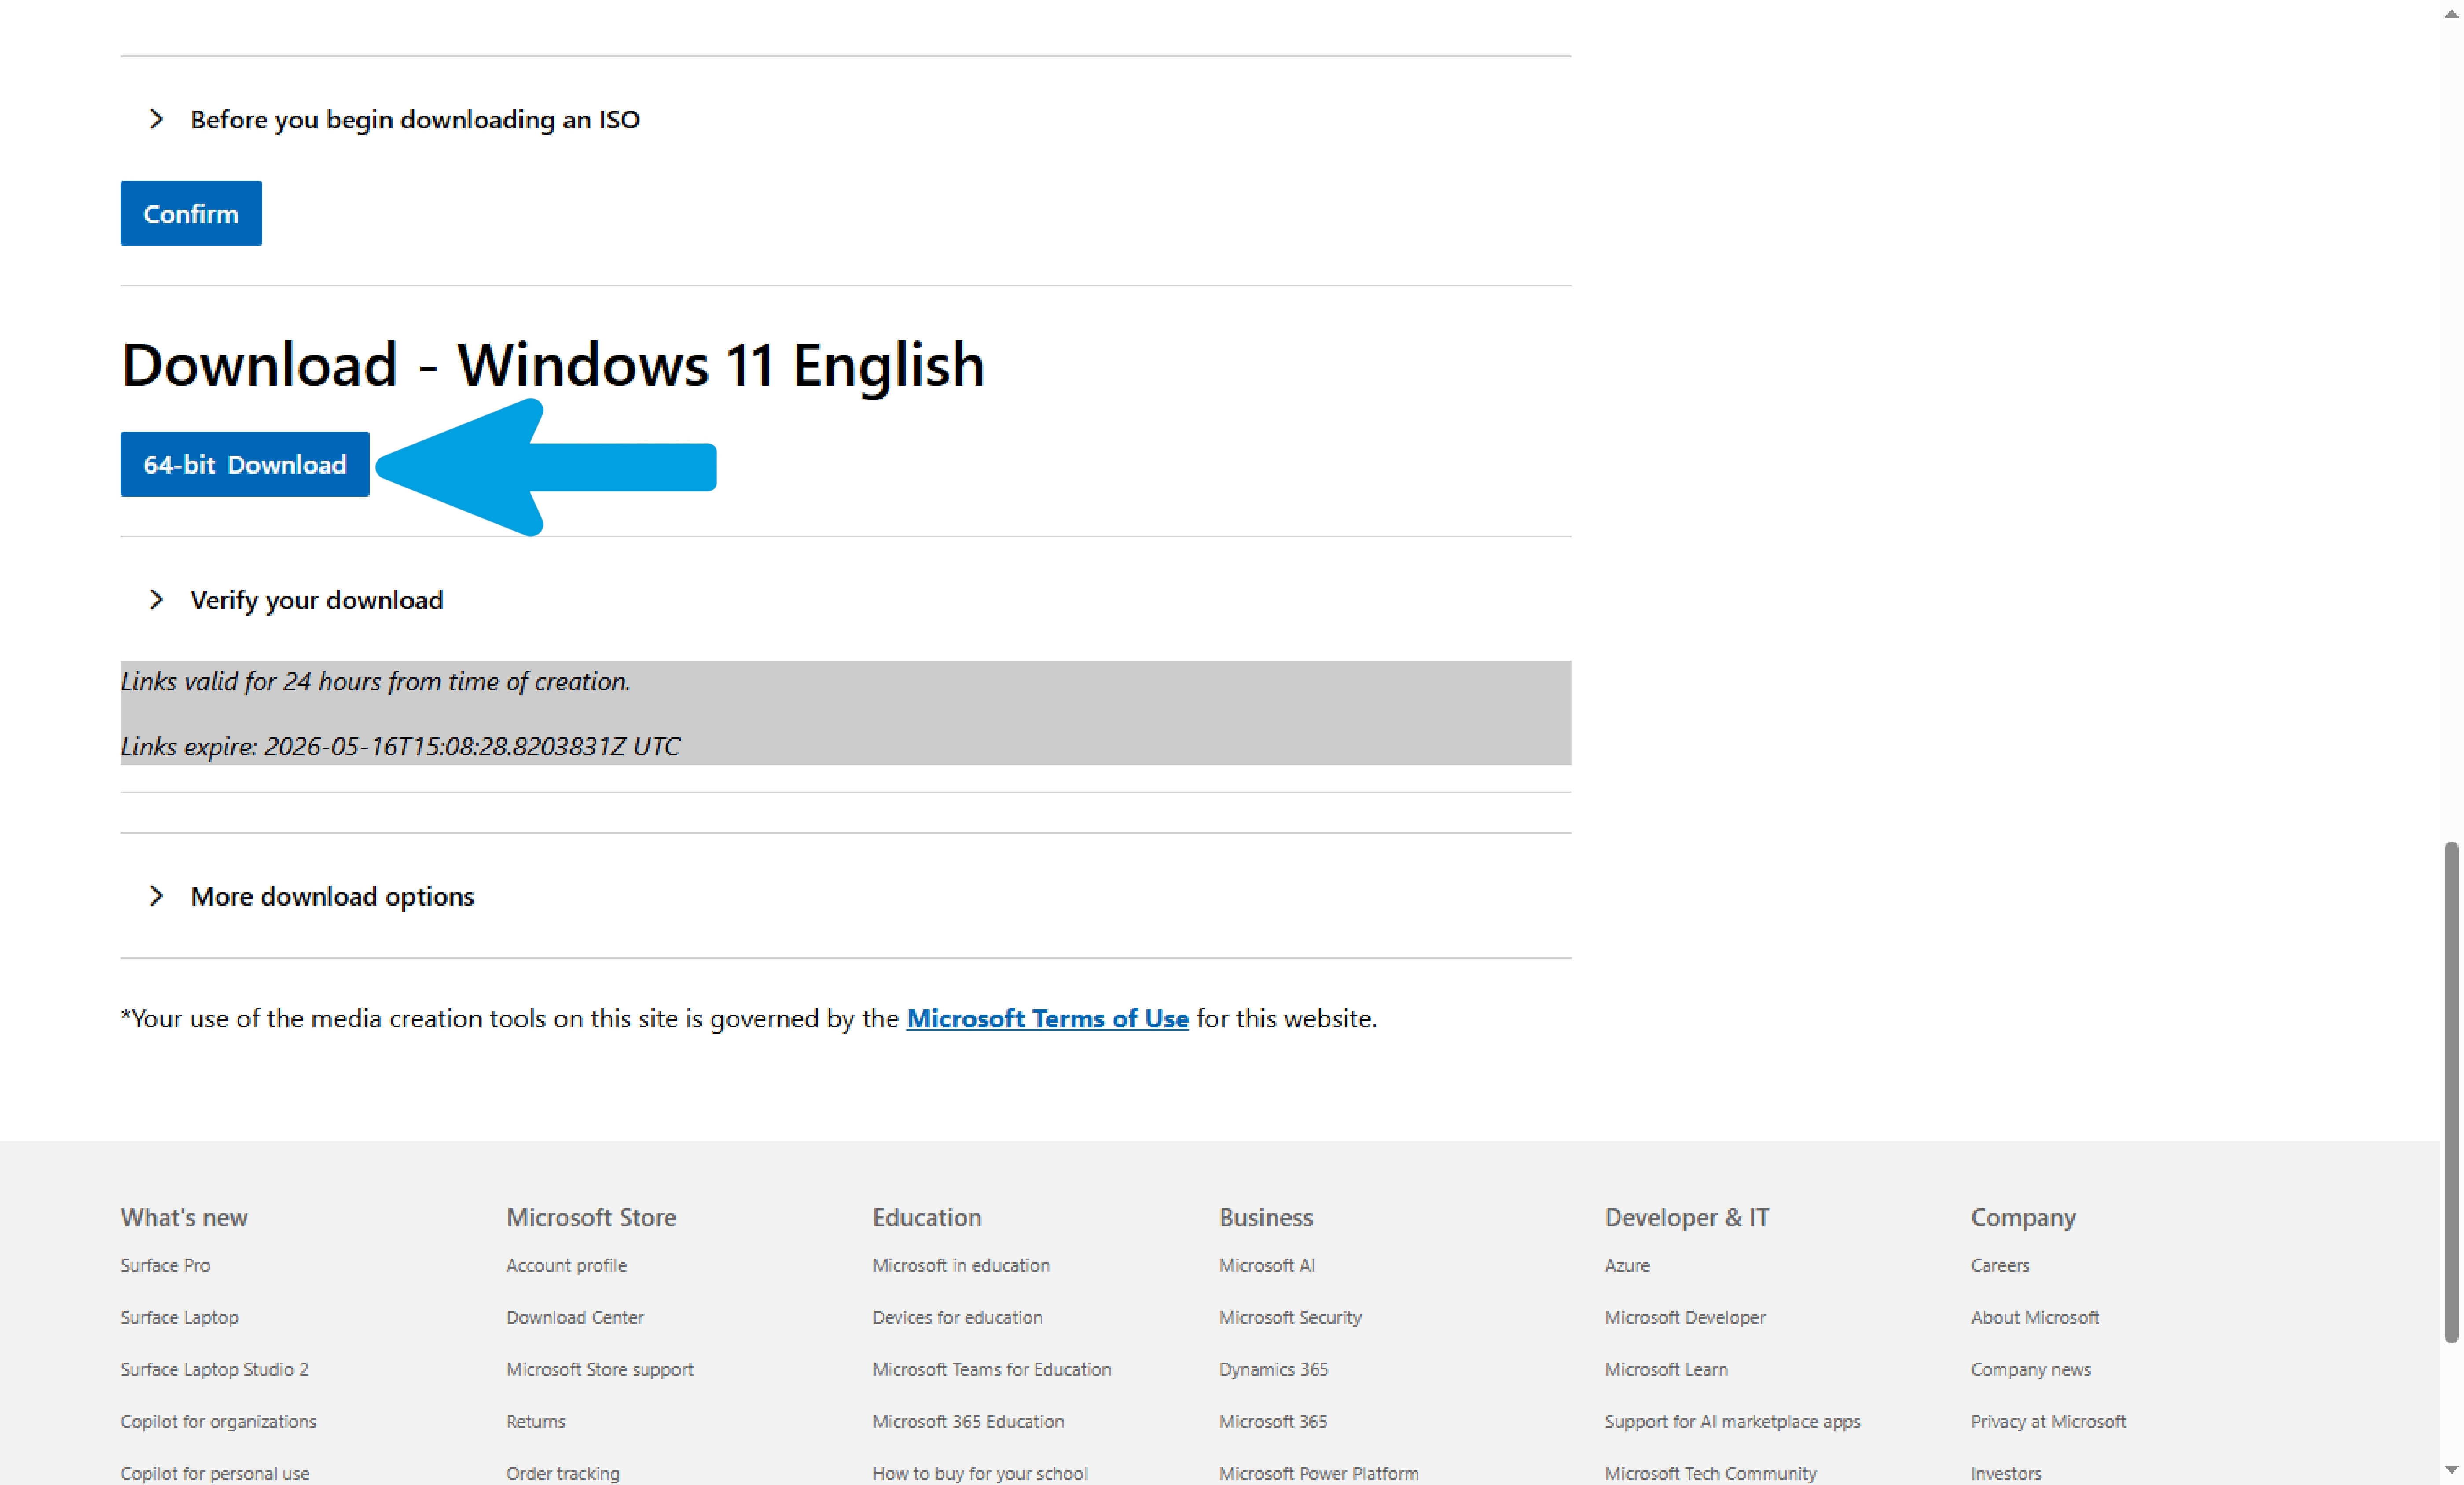The width and height of the screenshot is (2464, 1485).
Task: Open the Azure footer link
Action: 1627,1265
